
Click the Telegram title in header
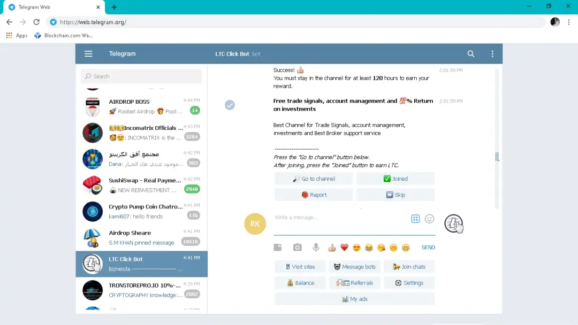coord(122,54)
